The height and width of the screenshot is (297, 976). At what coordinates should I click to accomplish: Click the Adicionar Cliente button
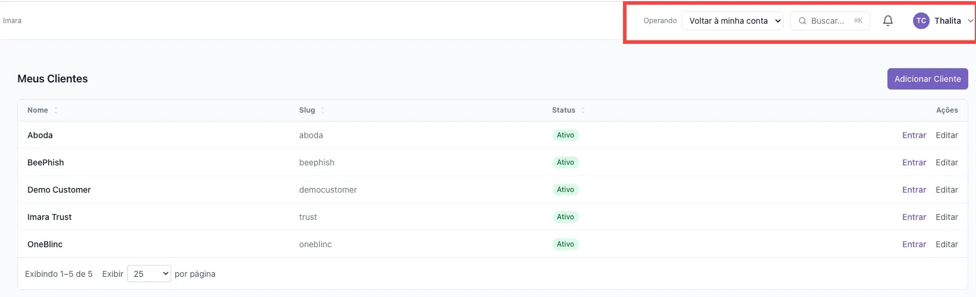point(927,79)
